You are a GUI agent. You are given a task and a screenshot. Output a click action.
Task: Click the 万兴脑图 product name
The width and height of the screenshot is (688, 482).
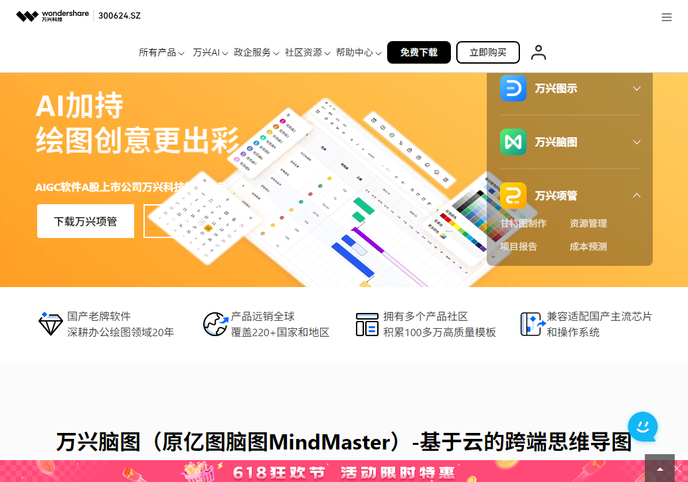pyautogui.click(x=555, y=142)
